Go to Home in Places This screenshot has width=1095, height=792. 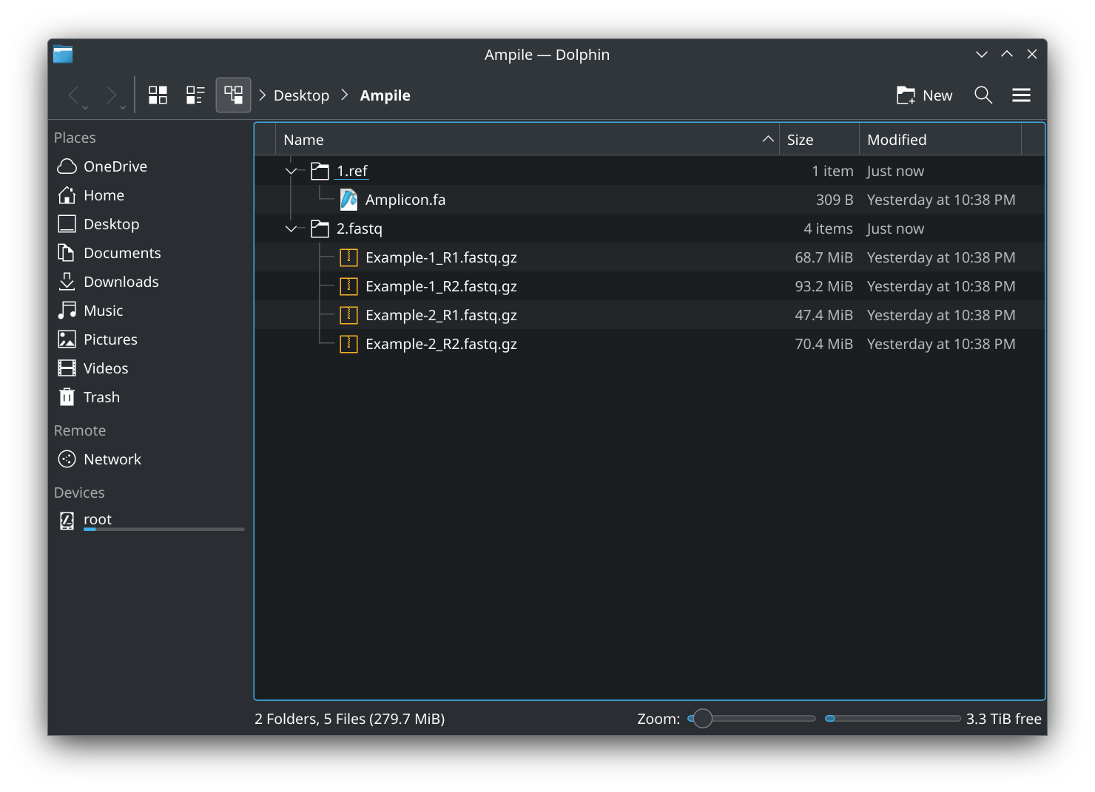[x=149, y=195]
